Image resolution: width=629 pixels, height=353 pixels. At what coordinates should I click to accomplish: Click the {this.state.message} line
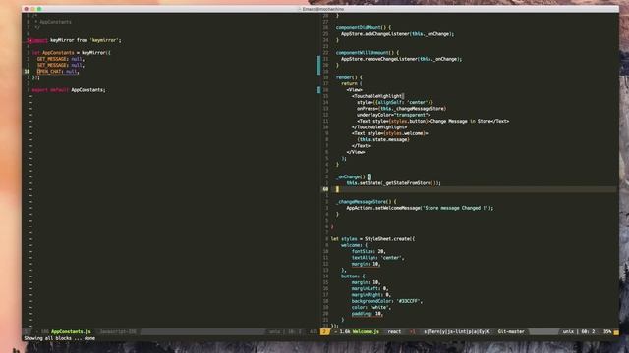tap(383, 139)
